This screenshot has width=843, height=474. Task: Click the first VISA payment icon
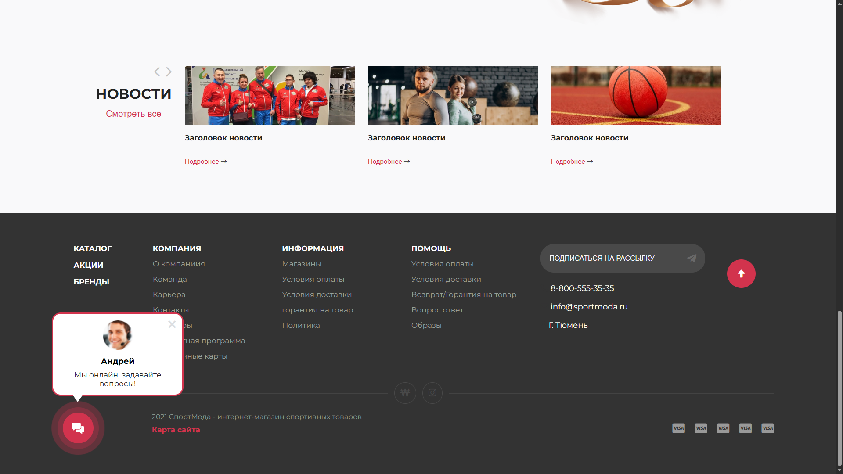pyautogui.click(x=678, y=428)
